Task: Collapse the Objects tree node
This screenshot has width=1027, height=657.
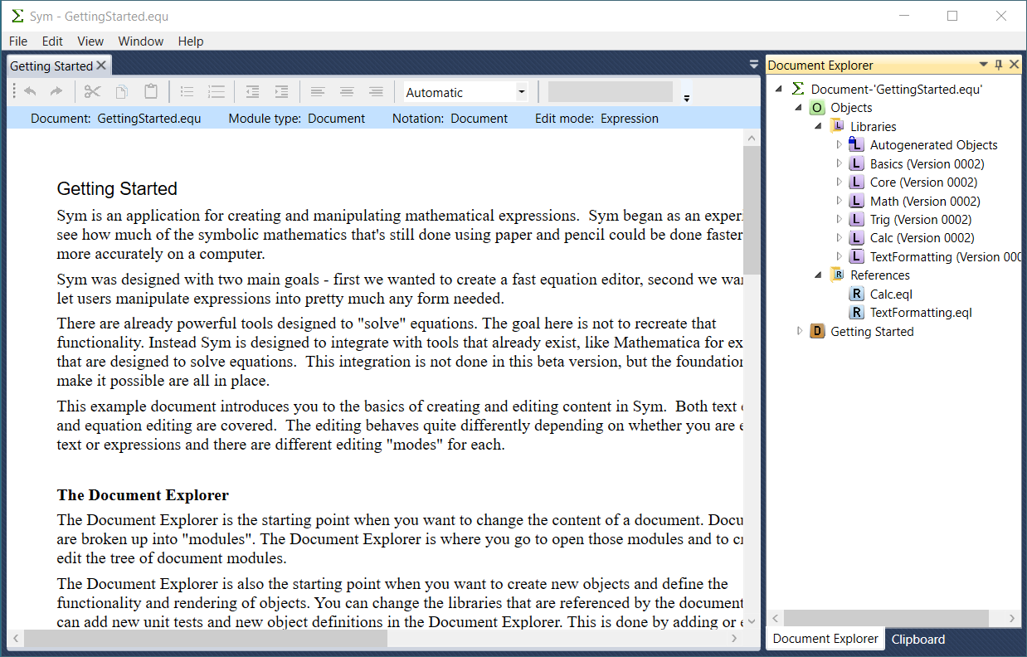Action: pos(798,108)
